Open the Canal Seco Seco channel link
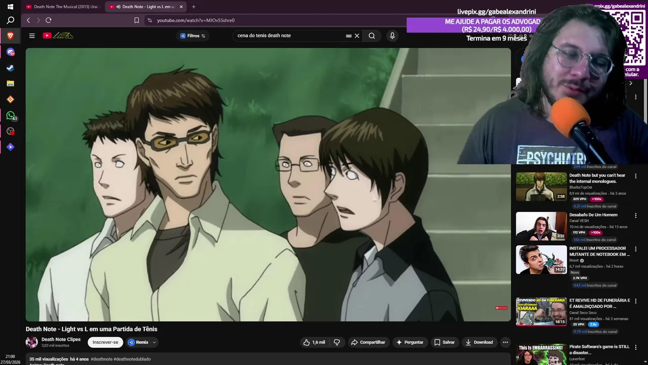This screenshot has width=648, height=365. pos(583,312)
